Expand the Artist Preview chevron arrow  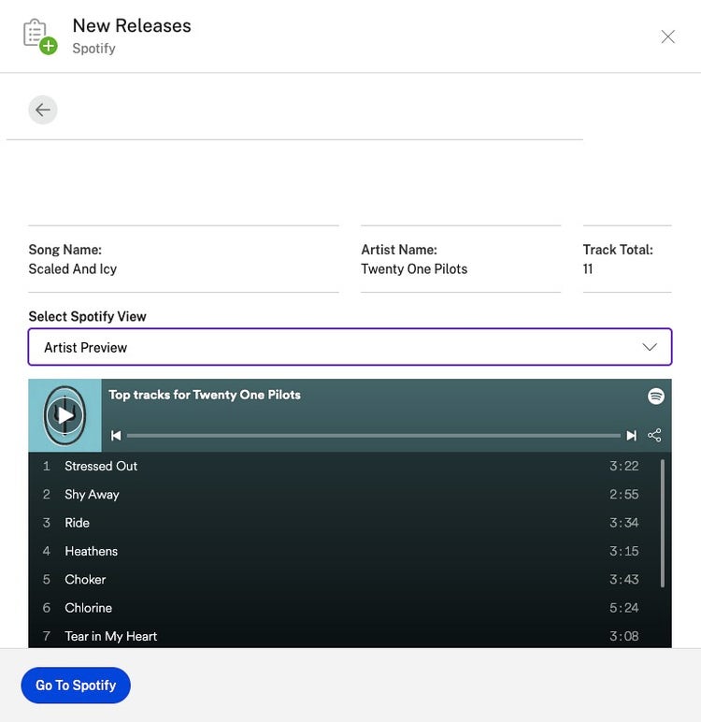(650, 347)
